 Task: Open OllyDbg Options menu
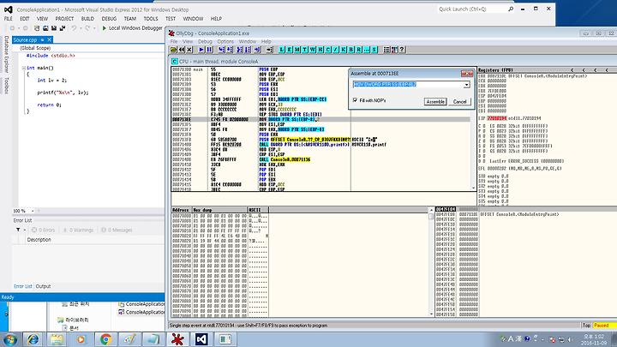point(225,41)
